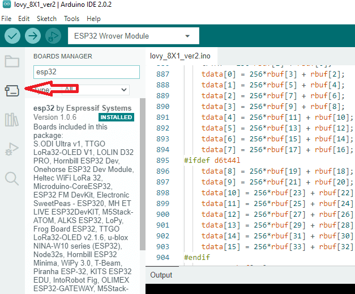Open the ESP32 Wrover Module board selector
This screenshot has width=355, height=294.
(134, 36)
